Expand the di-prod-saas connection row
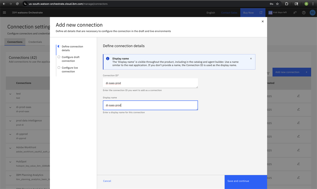The height and width of the screenshot is (189, 317). click(10, 107)
